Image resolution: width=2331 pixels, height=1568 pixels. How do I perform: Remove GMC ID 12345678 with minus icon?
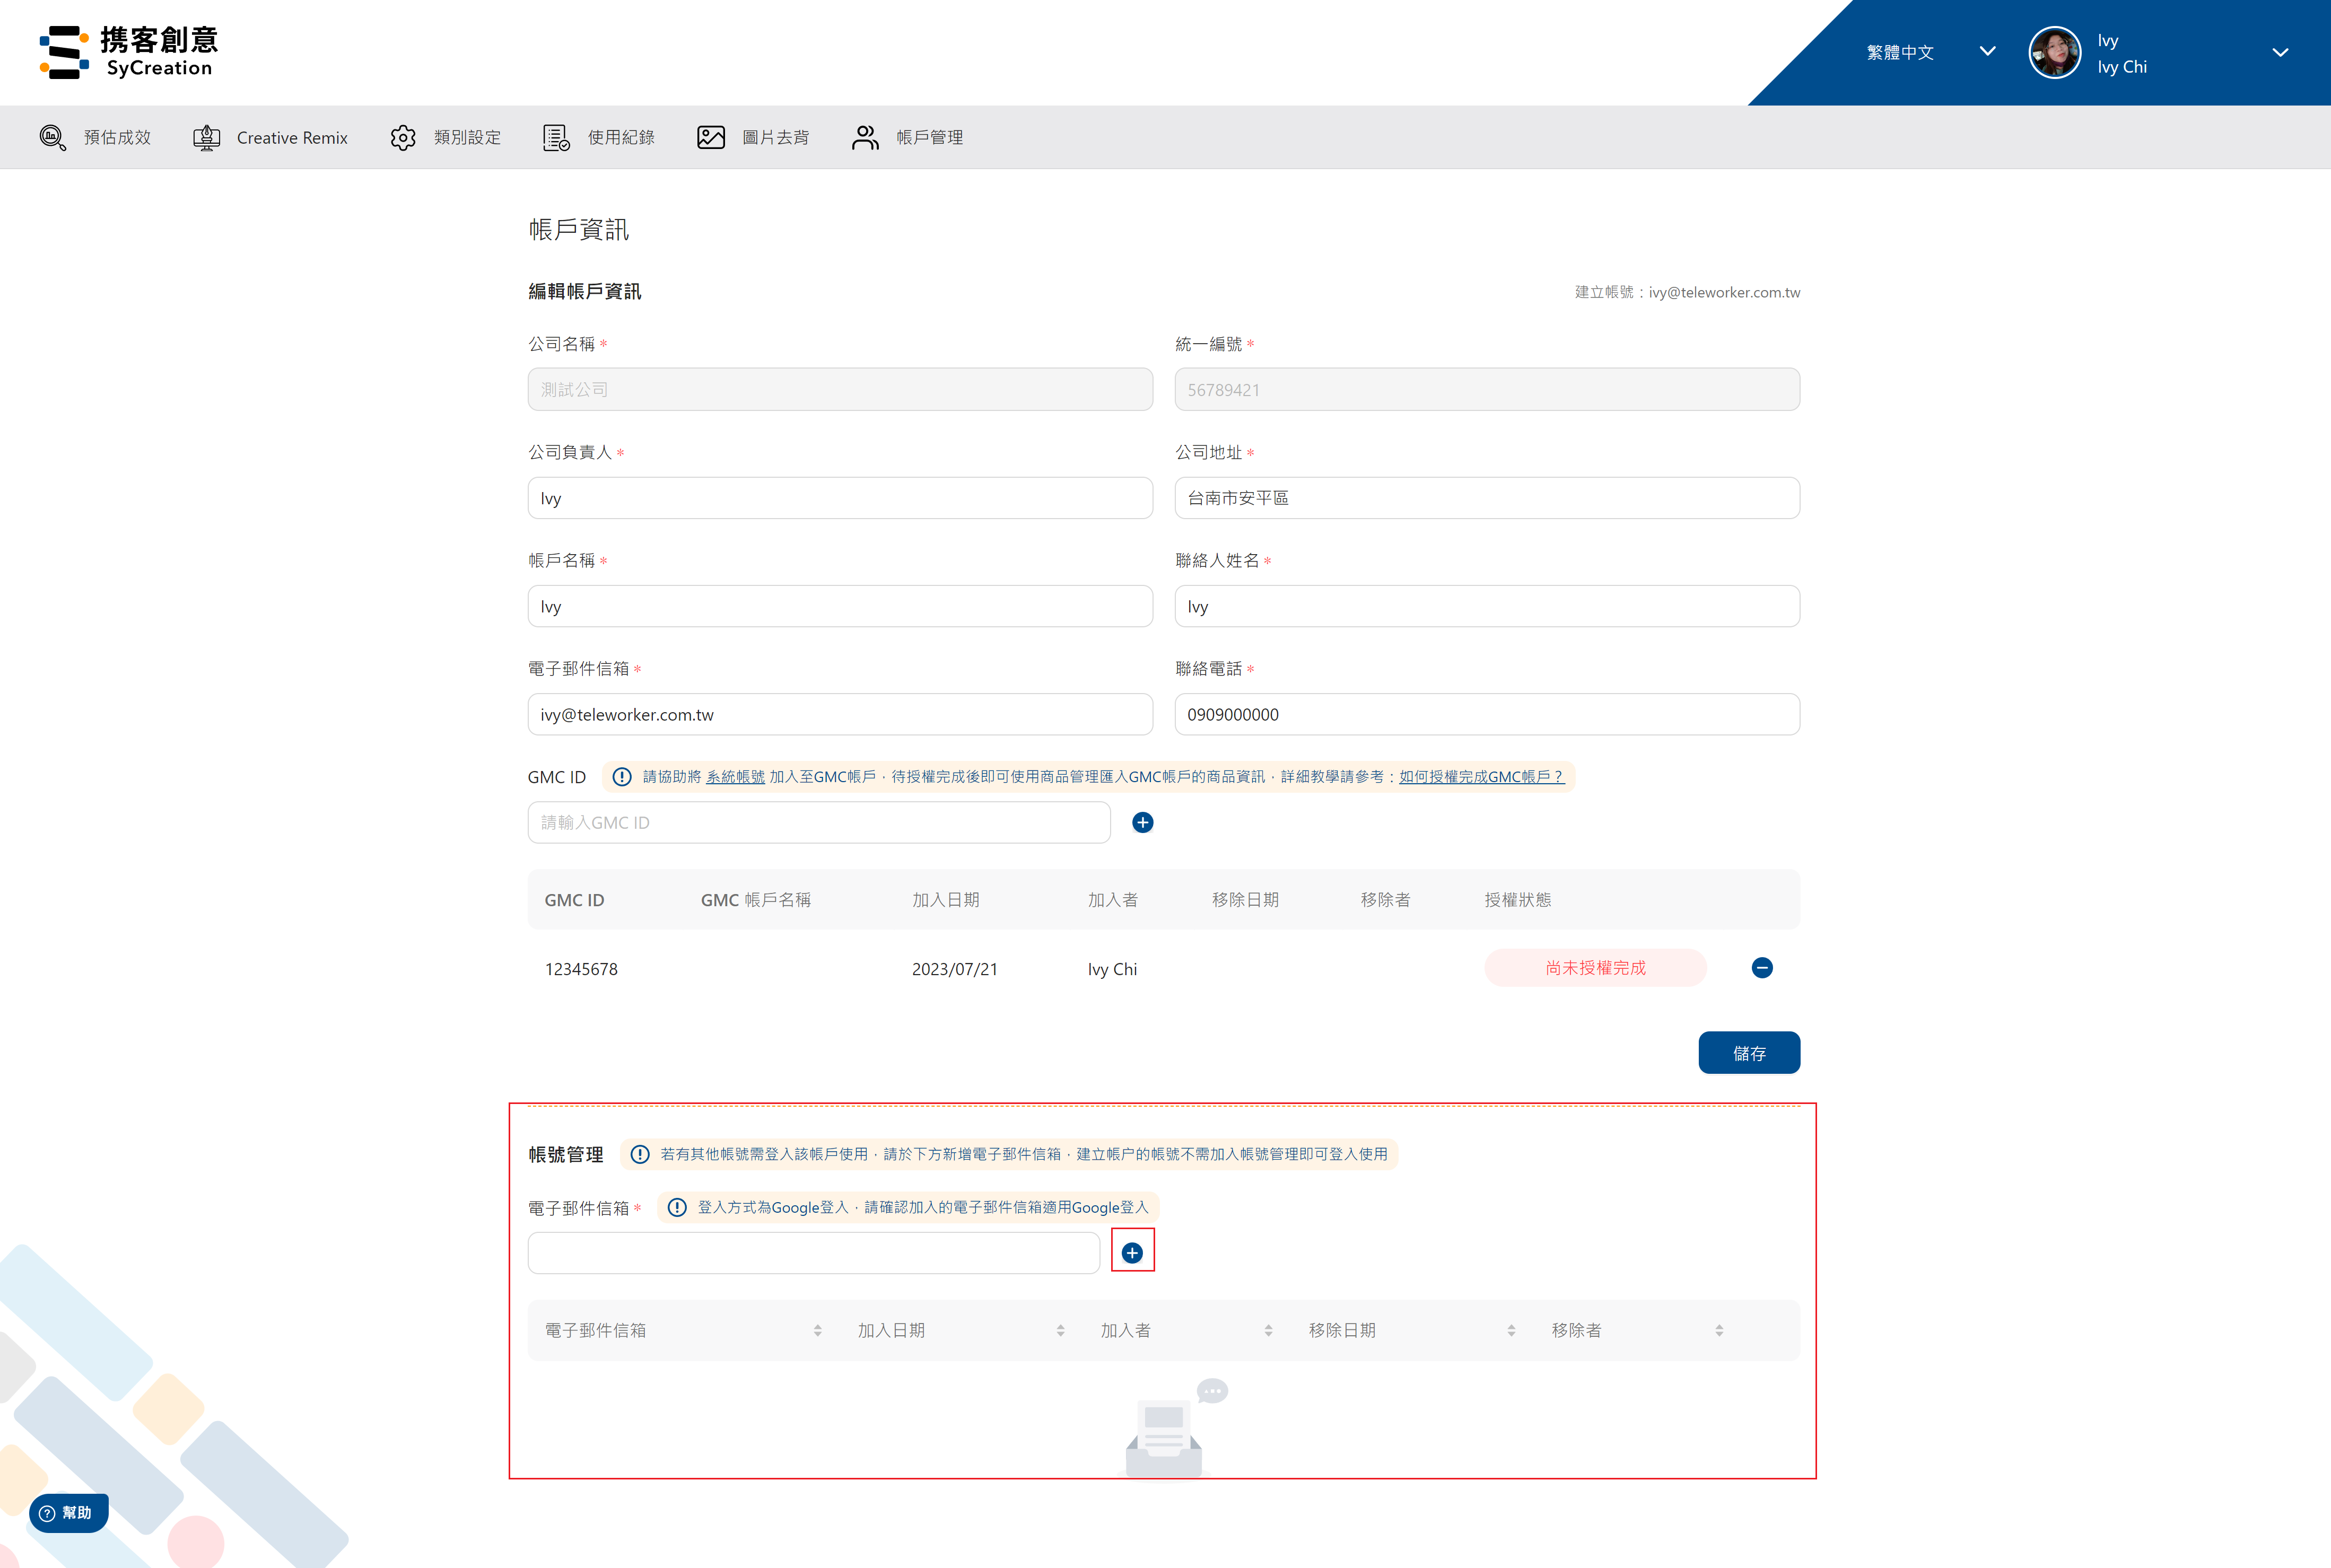(1762, 967)
